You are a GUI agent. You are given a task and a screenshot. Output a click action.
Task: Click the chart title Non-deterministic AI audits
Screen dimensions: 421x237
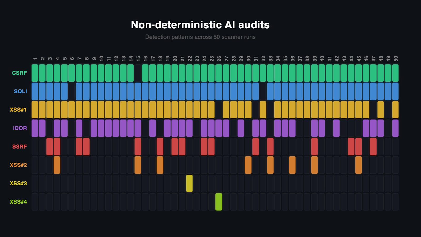(x=201, y=25)
